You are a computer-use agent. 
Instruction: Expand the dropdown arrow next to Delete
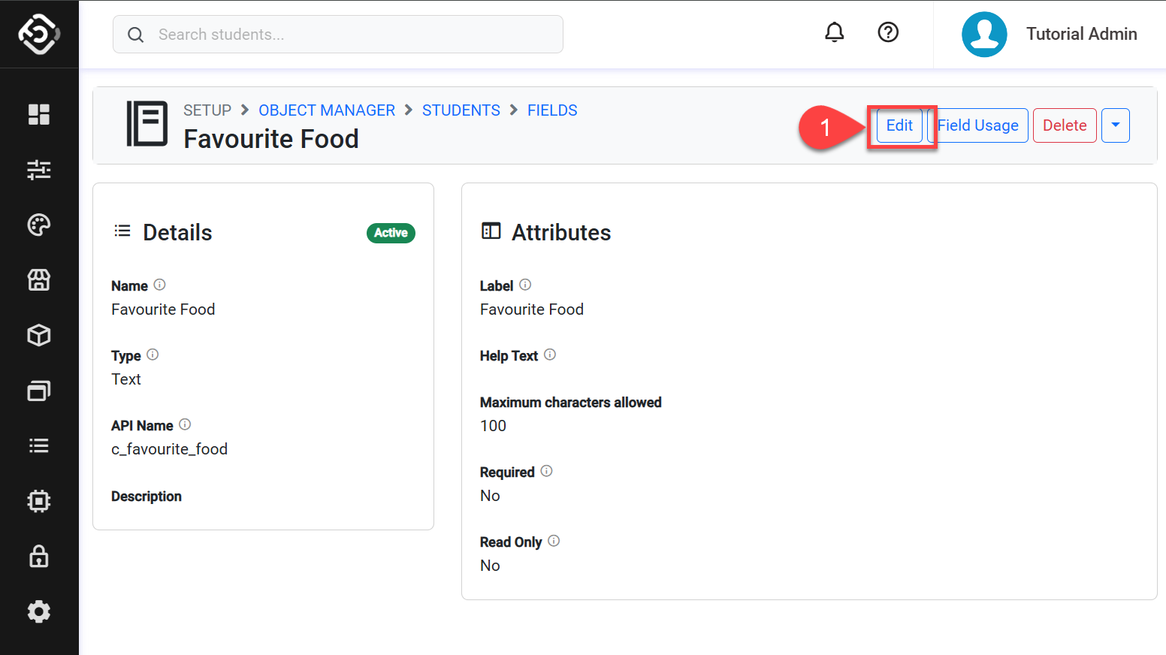pyautogui.click(x=1115, y=125)
